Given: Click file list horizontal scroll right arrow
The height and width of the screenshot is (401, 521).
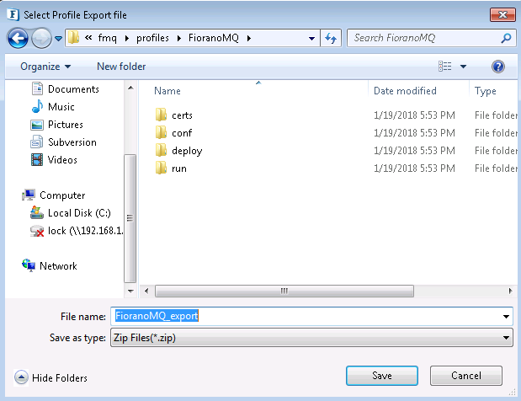Looking at the screenshot, I should (x=510, y=291).
